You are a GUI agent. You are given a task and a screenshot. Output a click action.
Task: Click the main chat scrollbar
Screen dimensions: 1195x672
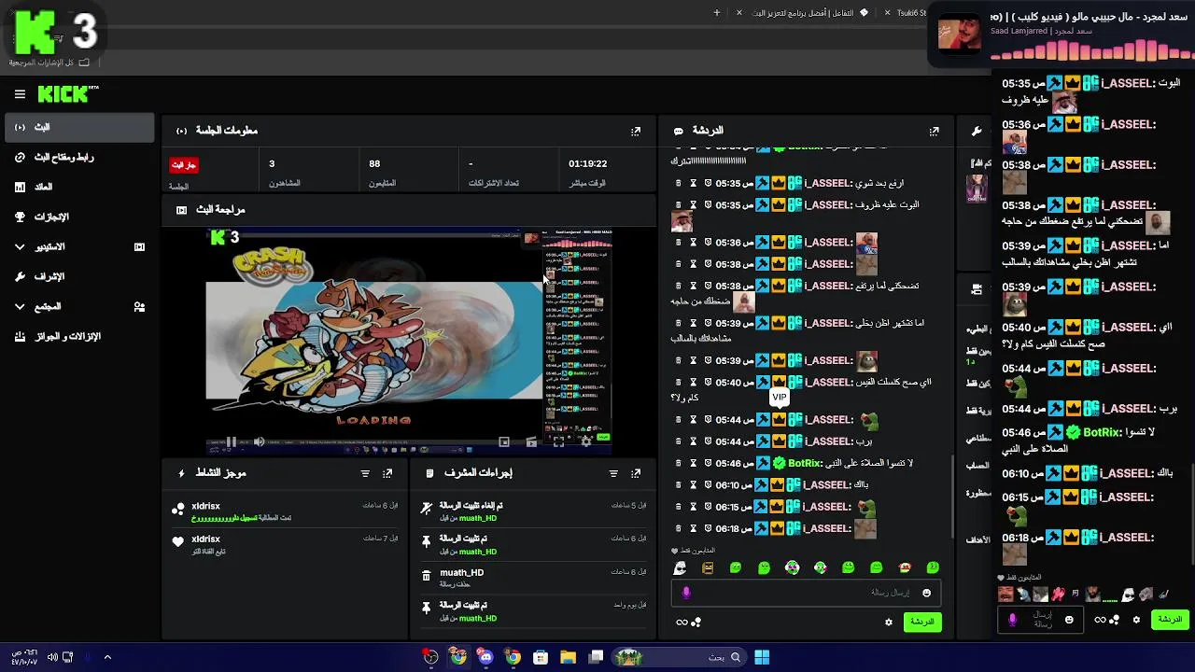point(952,495)
